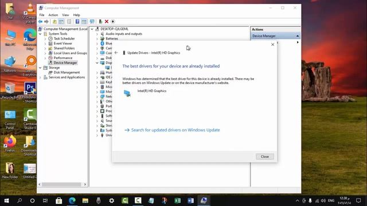Expand the Shared Folders node
The image size is (367, 206).
(45, 48)
